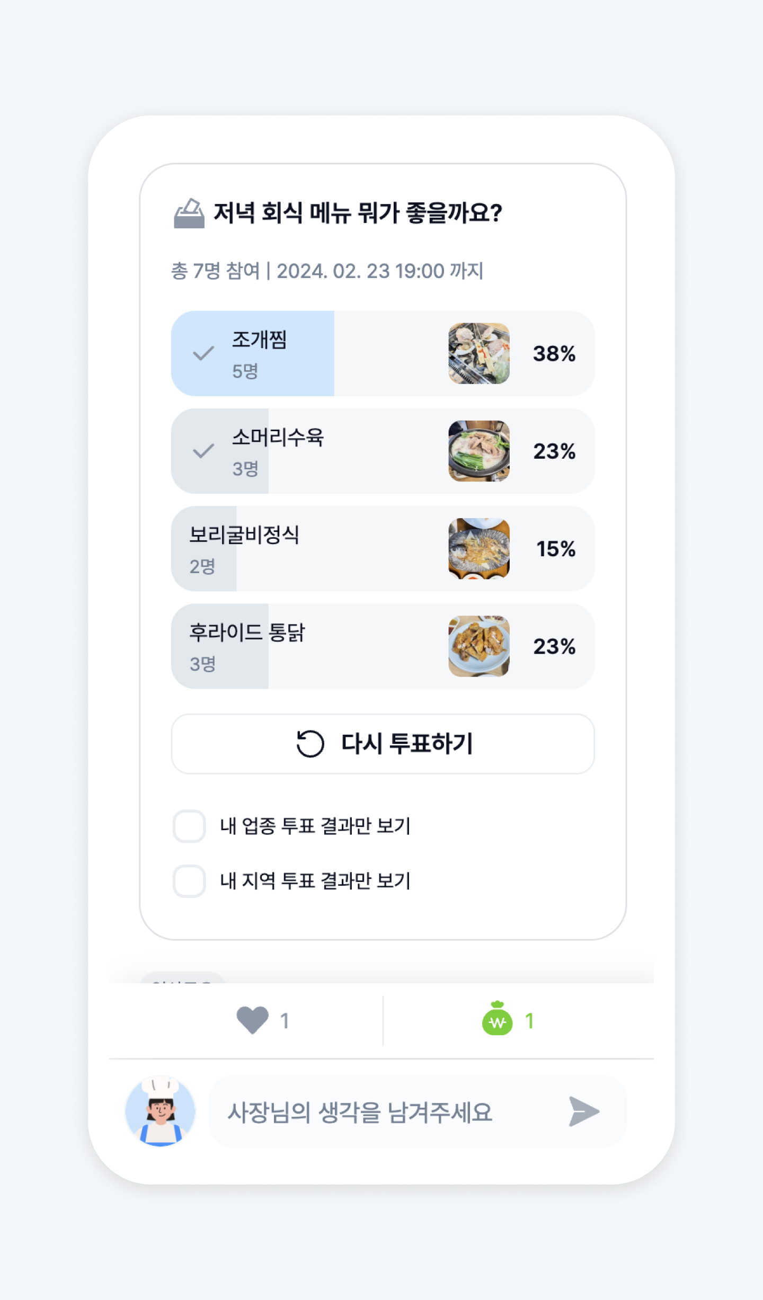Click the ballot box poll icon
Image resolution: width=763 pixels, height=1300 pixels.
[189, 213]
